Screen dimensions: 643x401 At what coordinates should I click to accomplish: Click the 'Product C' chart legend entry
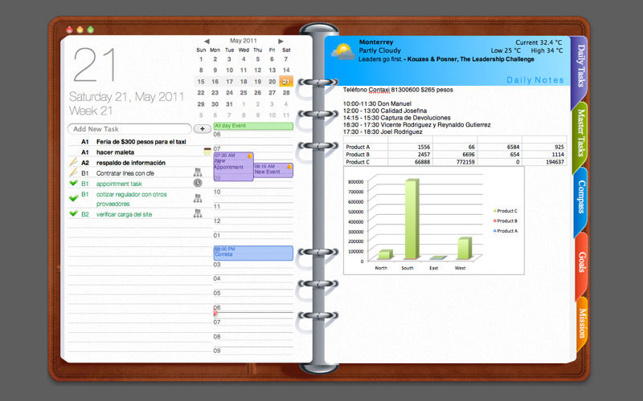click(x=506, y=211)
